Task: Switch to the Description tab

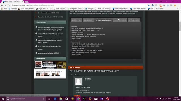Action: (x=77, y=20)
